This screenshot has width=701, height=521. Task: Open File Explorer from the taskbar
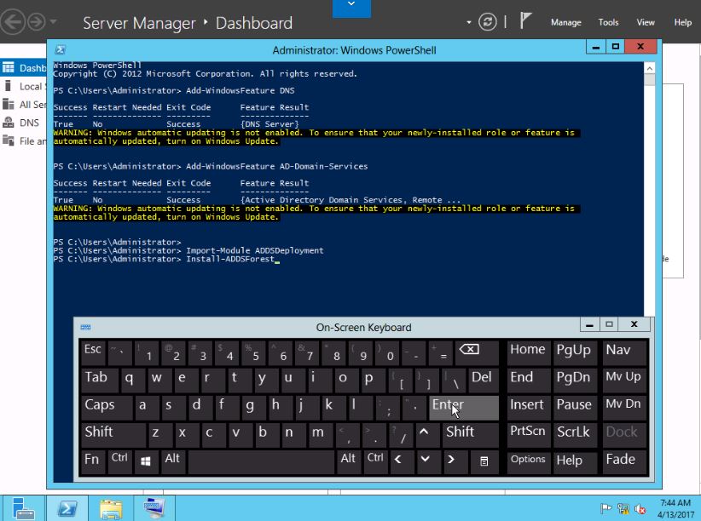coord(111,508)
